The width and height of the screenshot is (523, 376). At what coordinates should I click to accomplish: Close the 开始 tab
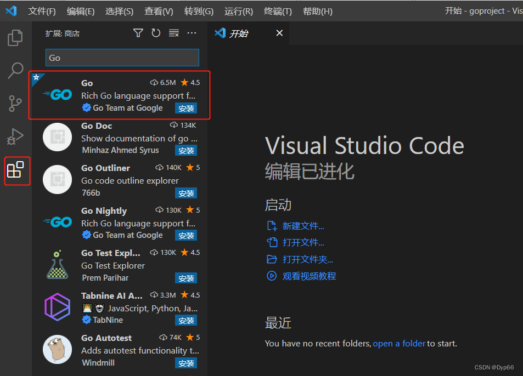click(279, 33)
